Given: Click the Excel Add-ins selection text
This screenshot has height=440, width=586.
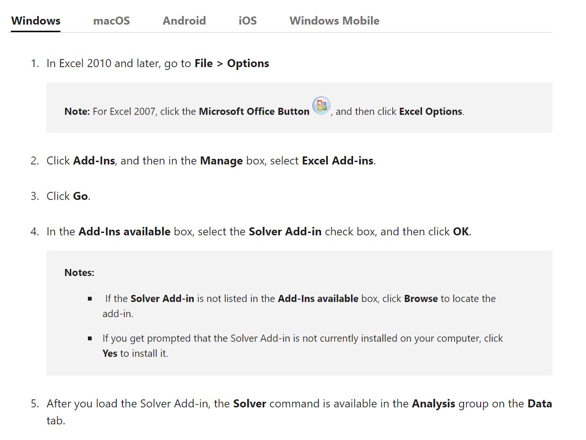Looking at the screenshot, I should coord(337,161).
